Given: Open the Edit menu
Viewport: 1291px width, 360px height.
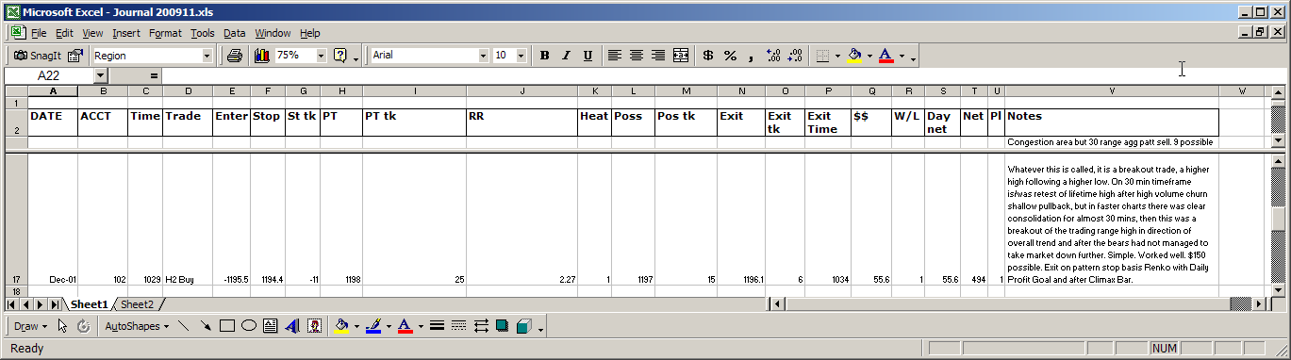Looking at the screenshot, I should pos(64,33).
